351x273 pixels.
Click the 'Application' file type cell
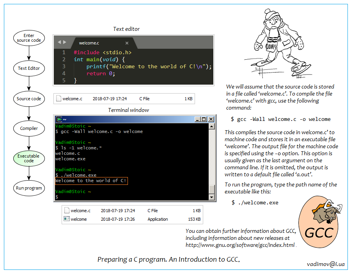tap(158, 219)
